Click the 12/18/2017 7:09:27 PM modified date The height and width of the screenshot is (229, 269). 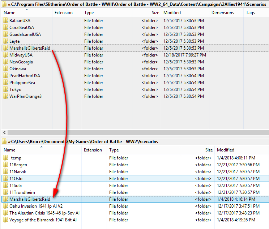[x=185, y=55]
